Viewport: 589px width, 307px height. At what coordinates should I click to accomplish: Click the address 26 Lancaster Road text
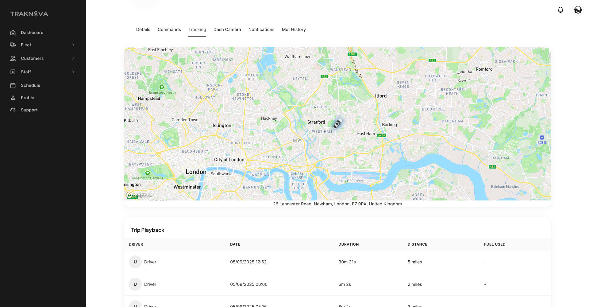click(337, 204)
